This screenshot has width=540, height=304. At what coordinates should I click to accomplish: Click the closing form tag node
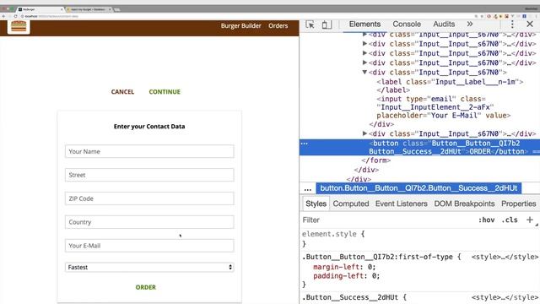[x=375, y=160]
